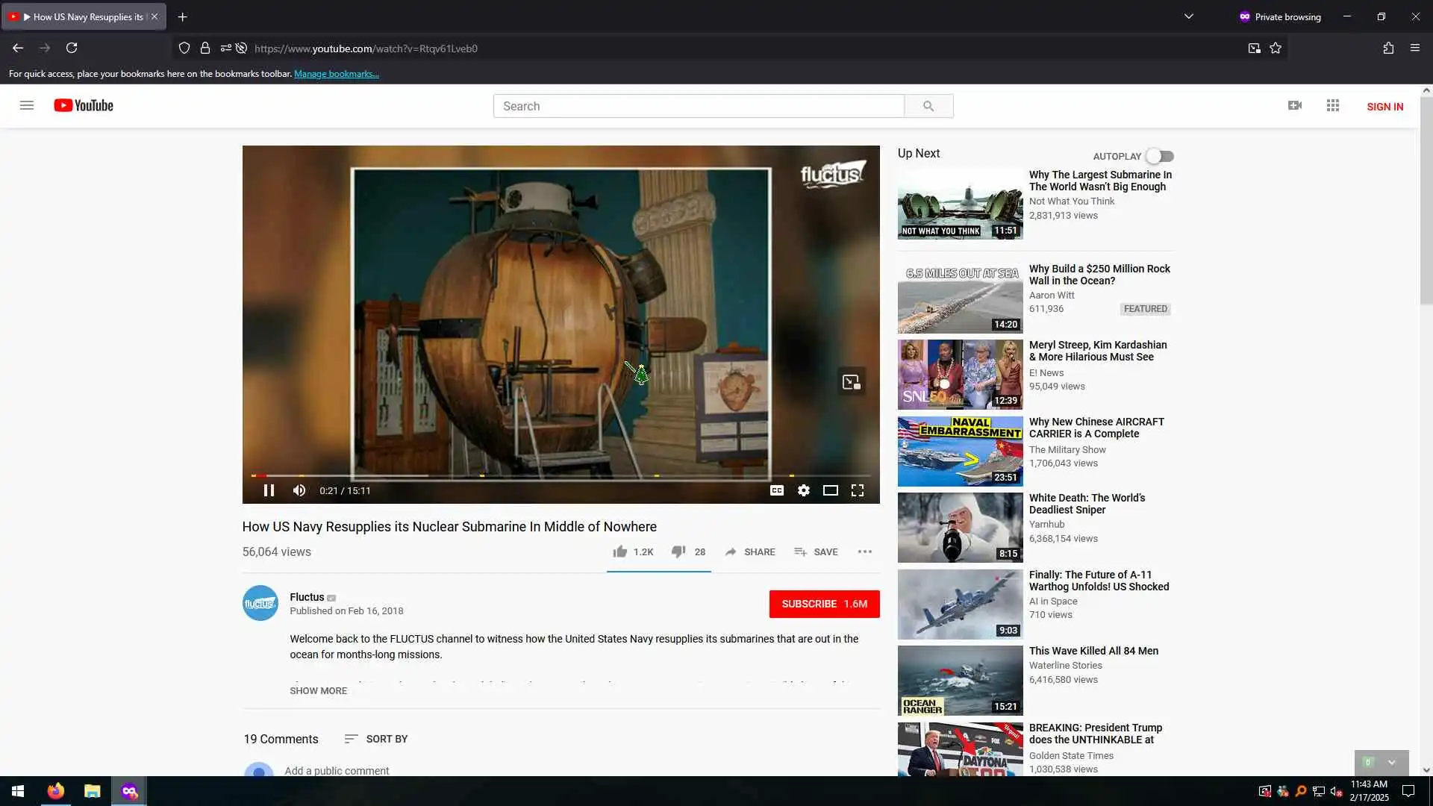This screenshot has width=1433, height=806.
Task: Open video settings gear
Action: pyautogui.click(x=803, y=490)
